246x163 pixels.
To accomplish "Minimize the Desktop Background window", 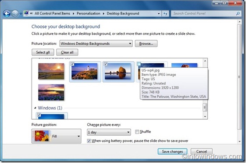I will click(x=217, y=3).
